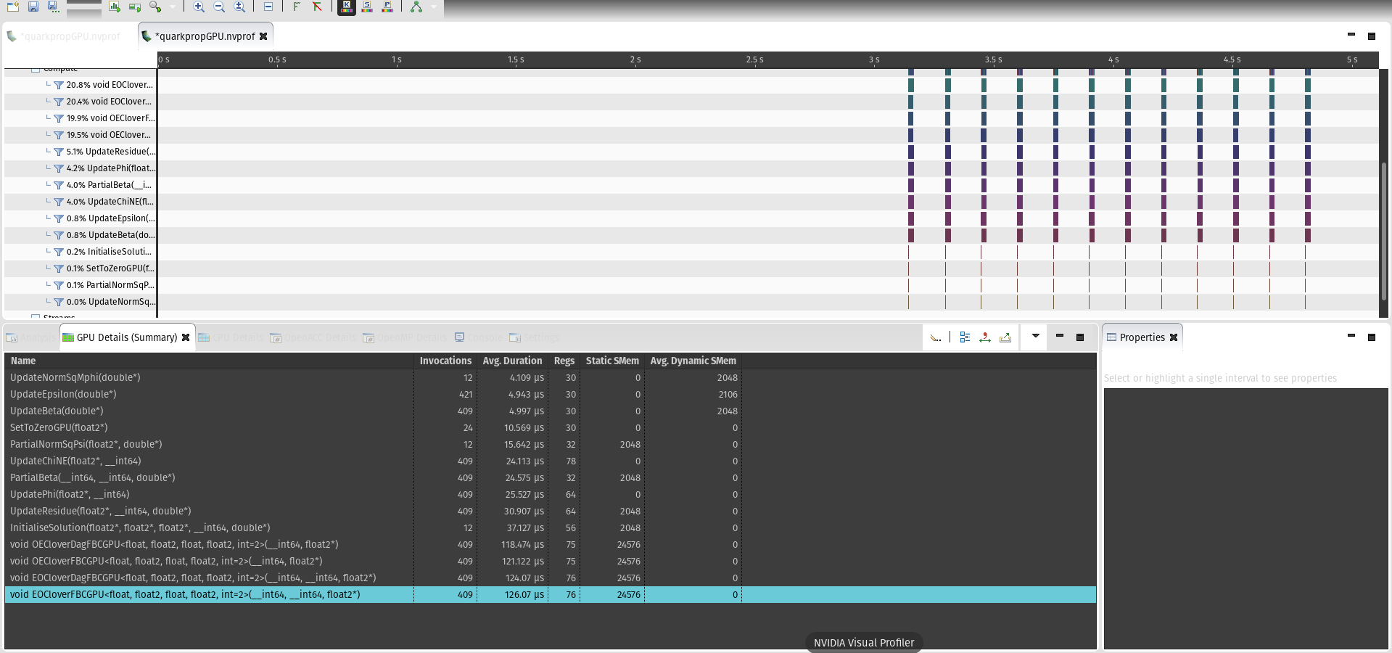
Task: Toggle filter icon for 20.4% void EOClover row
Action: pos(59,102)
